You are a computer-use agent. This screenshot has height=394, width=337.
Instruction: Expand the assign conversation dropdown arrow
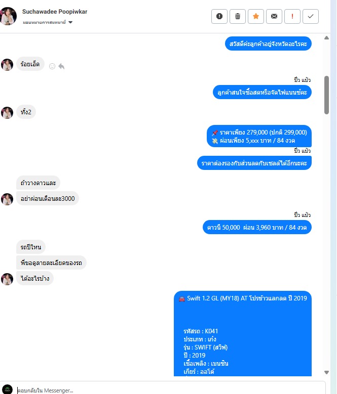(70, 22)
